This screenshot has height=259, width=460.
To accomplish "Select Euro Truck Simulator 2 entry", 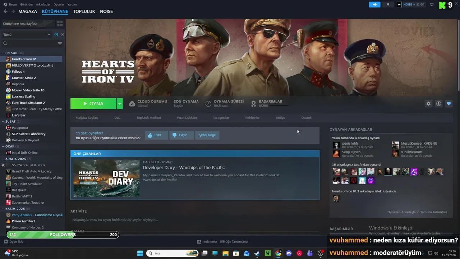I will 28,103.
